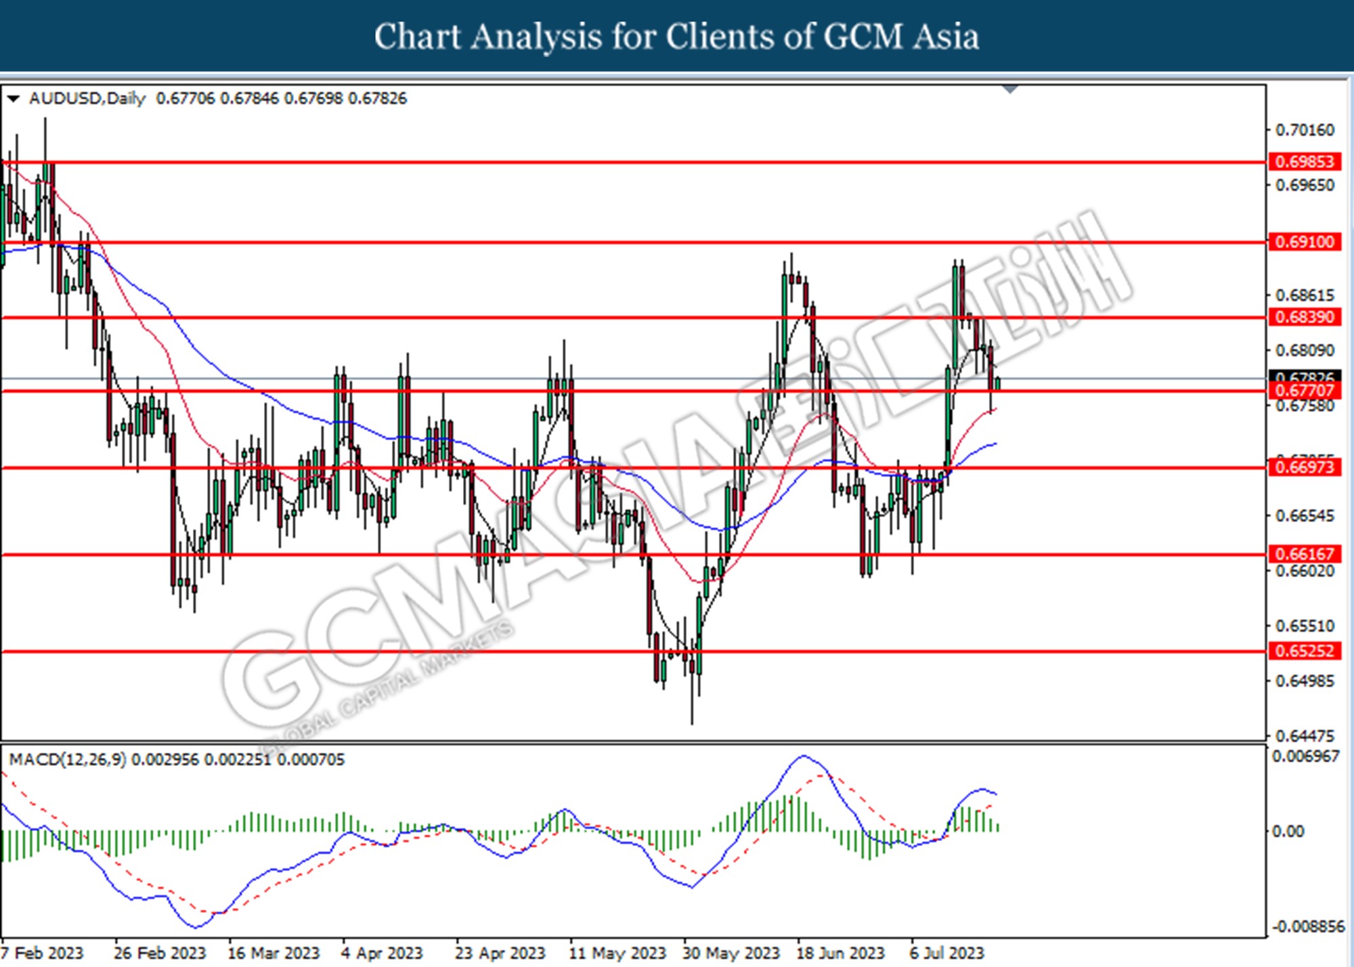Click the chart shift marker triangle at top
Image resolution: width=1354 pixels, height=967 pixels.
point(1010,89)
